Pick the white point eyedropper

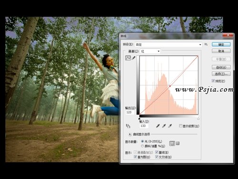170,126
